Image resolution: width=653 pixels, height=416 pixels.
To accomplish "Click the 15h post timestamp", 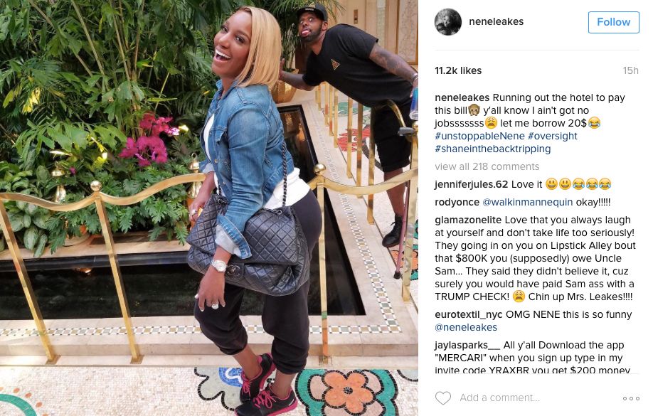I will [630, 71].
